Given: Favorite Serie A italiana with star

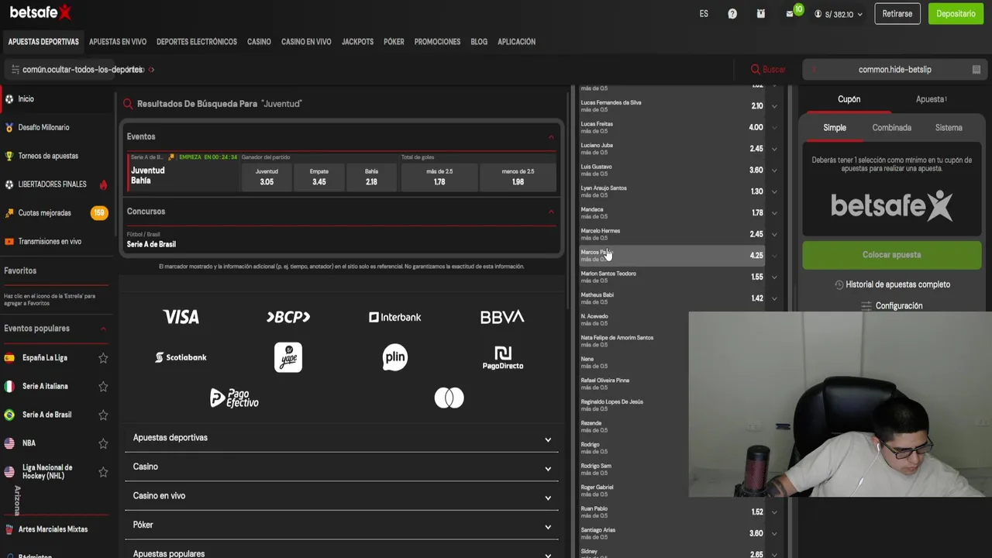Looking at the screenshot, I should tap(103, 386).
